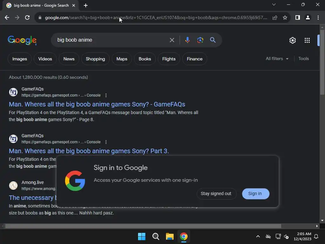Search by image with the lens icon
325x244 pixels.
coord(200,40)
